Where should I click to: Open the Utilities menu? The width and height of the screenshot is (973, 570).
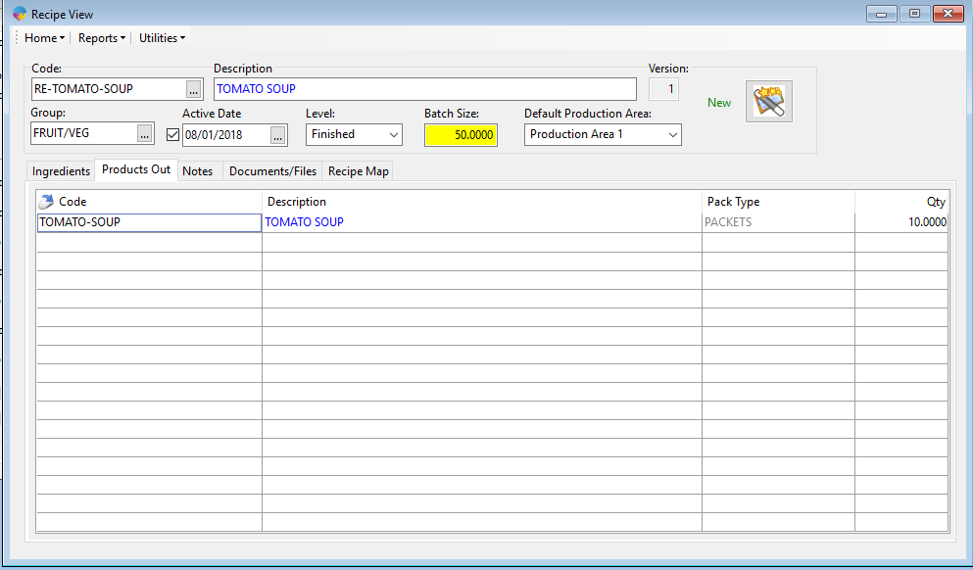(x=162, y=38)
